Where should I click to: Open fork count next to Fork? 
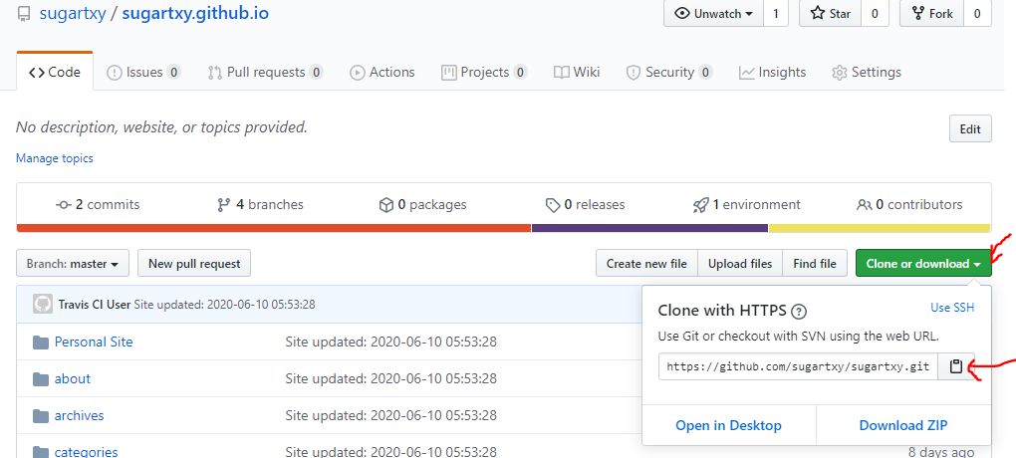tap(977, 14)
